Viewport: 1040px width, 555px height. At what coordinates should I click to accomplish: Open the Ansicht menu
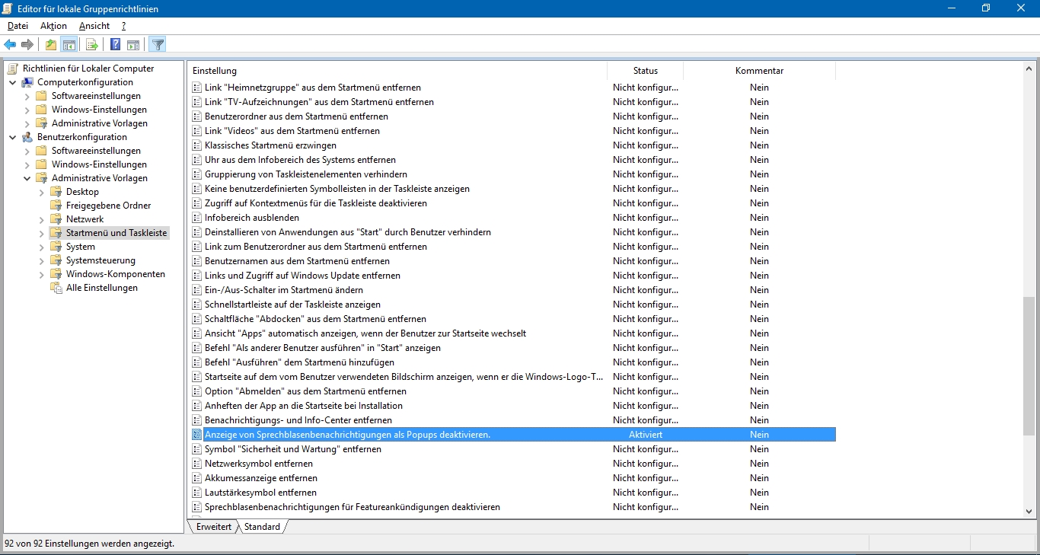[94, 26]
